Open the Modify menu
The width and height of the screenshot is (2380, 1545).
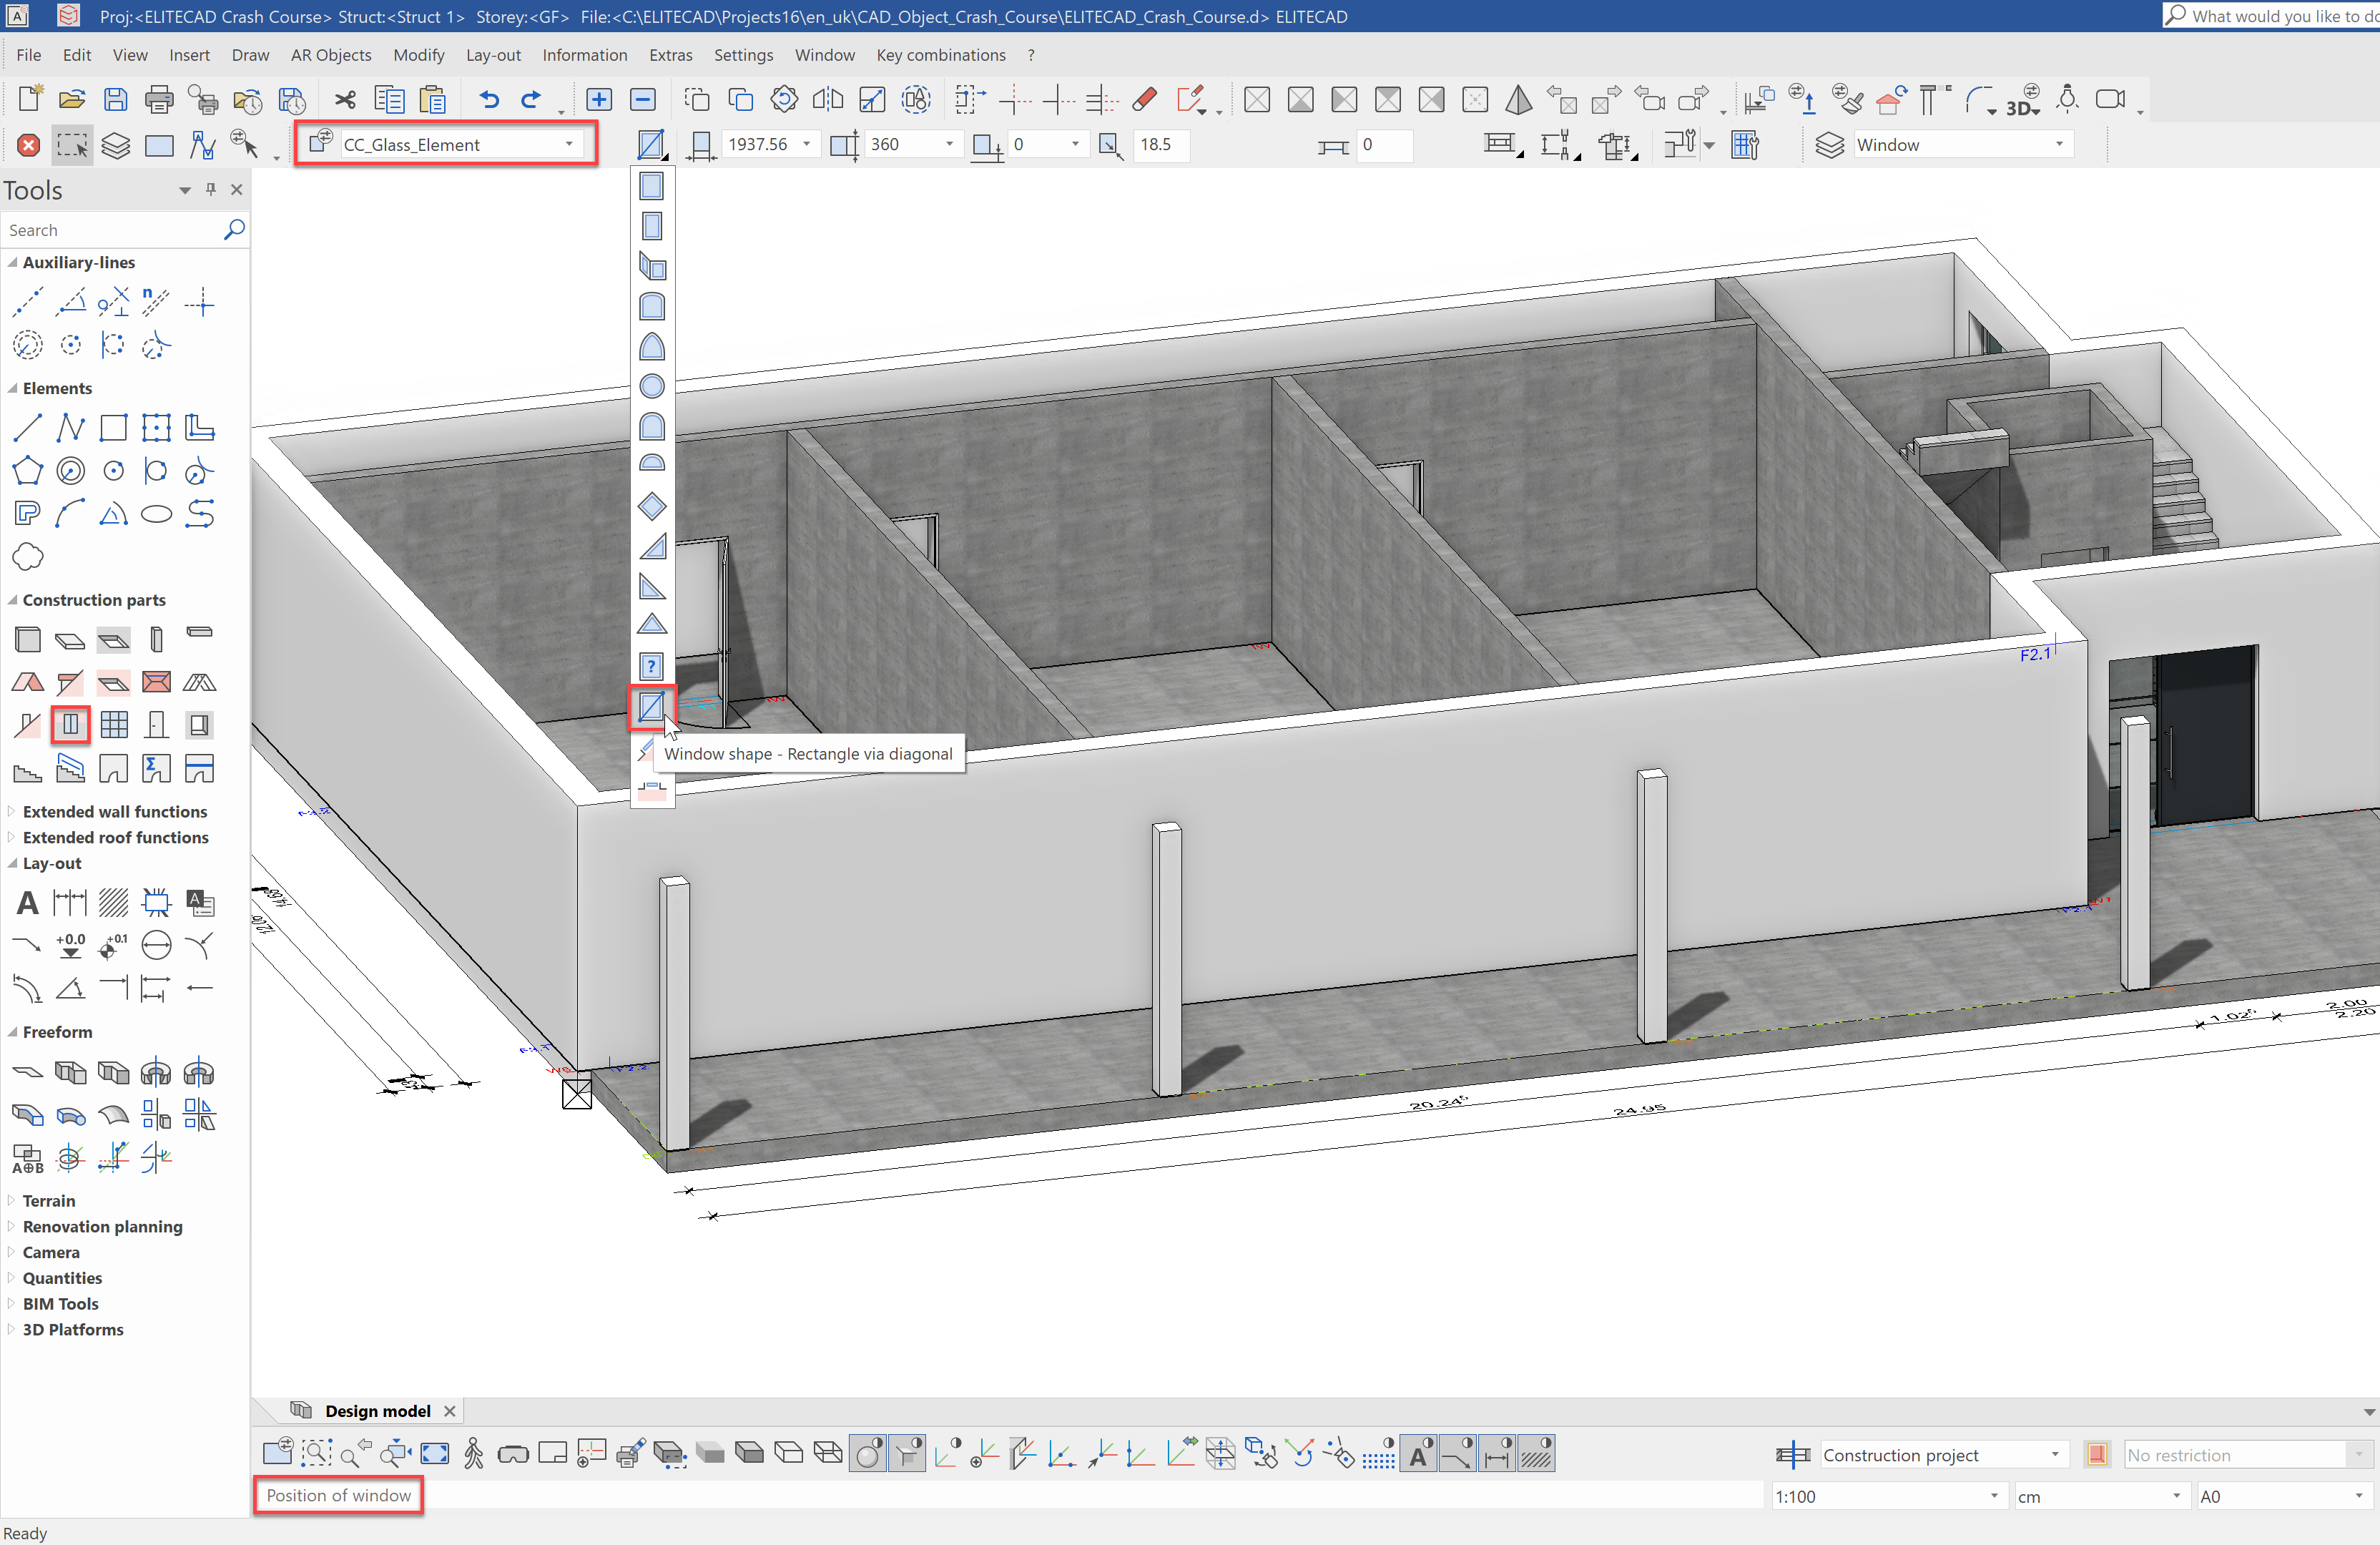coord(418,55)
